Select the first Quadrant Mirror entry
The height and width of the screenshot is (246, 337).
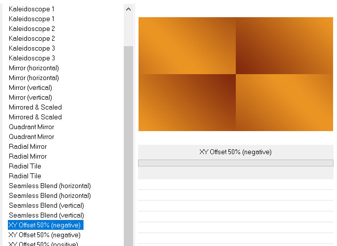31,127
